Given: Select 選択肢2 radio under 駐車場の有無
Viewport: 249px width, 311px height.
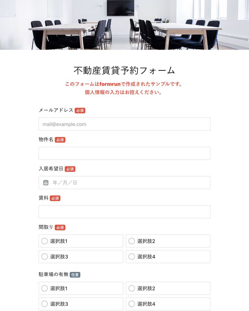Looking at the screenshot, I should pos(168,288).
